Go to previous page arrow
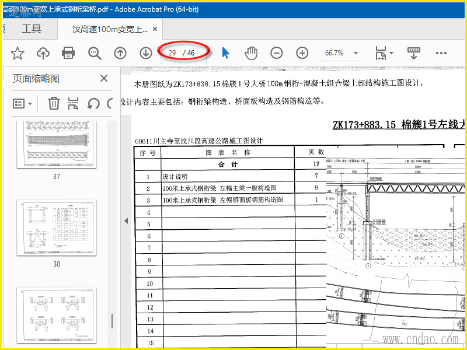Screen dimensions: 467x350 click(120, 53)
